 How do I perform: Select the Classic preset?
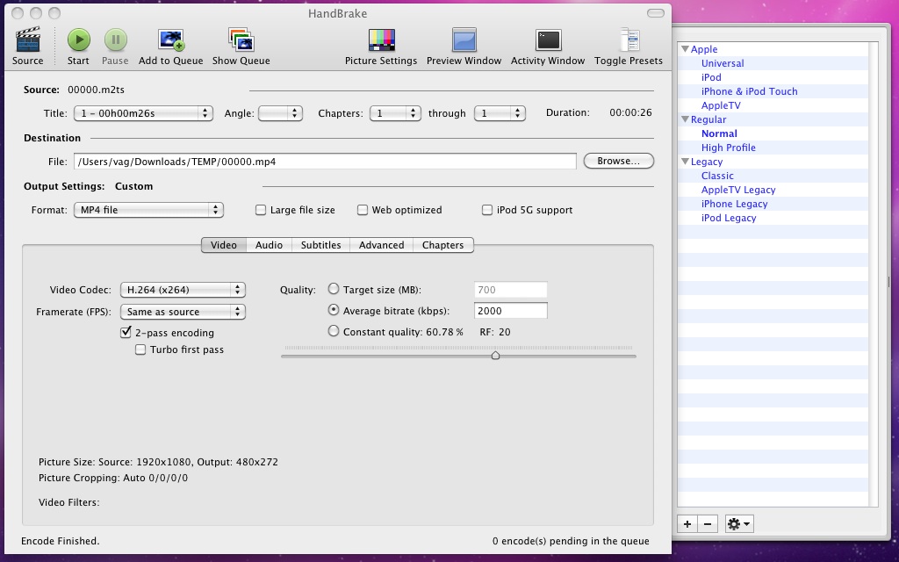tap(717, 176)
